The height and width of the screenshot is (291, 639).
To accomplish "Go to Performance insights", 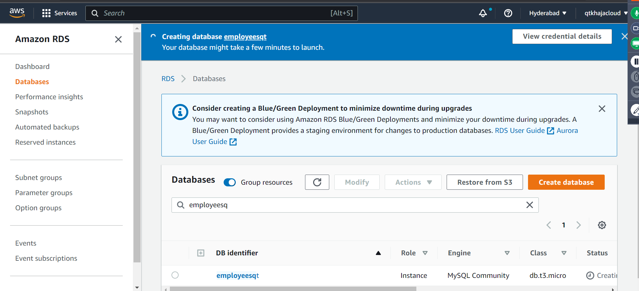I will (x=49, y=97).
